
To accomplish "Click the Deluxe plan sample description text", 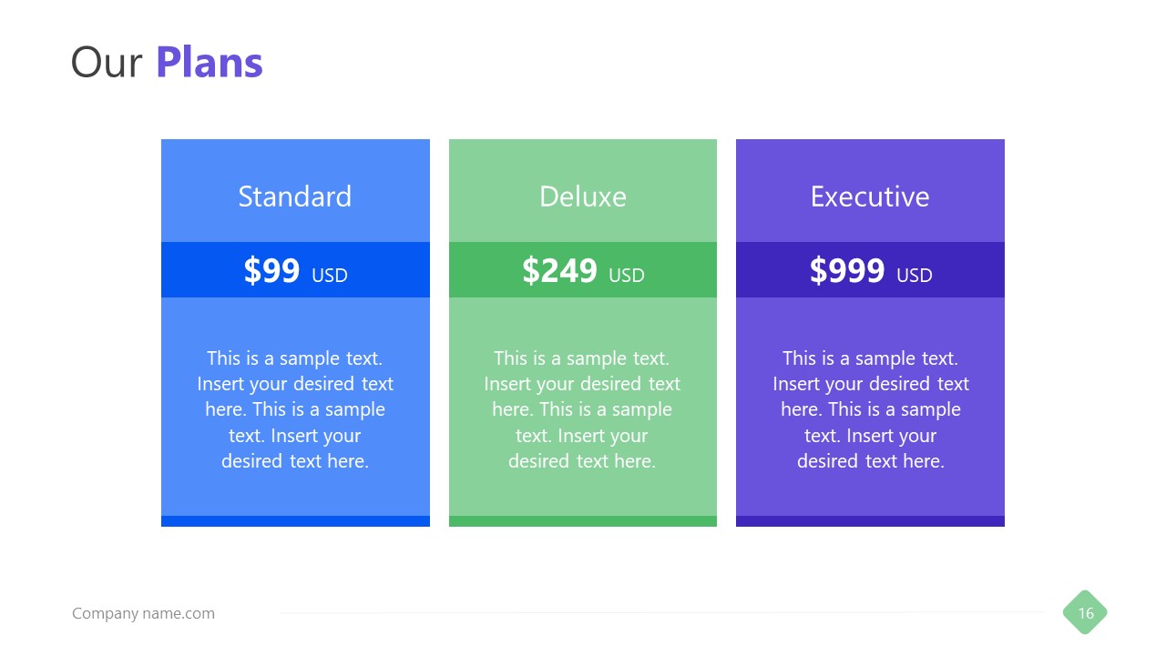I will pyautogui.click(x=582, y=409).
